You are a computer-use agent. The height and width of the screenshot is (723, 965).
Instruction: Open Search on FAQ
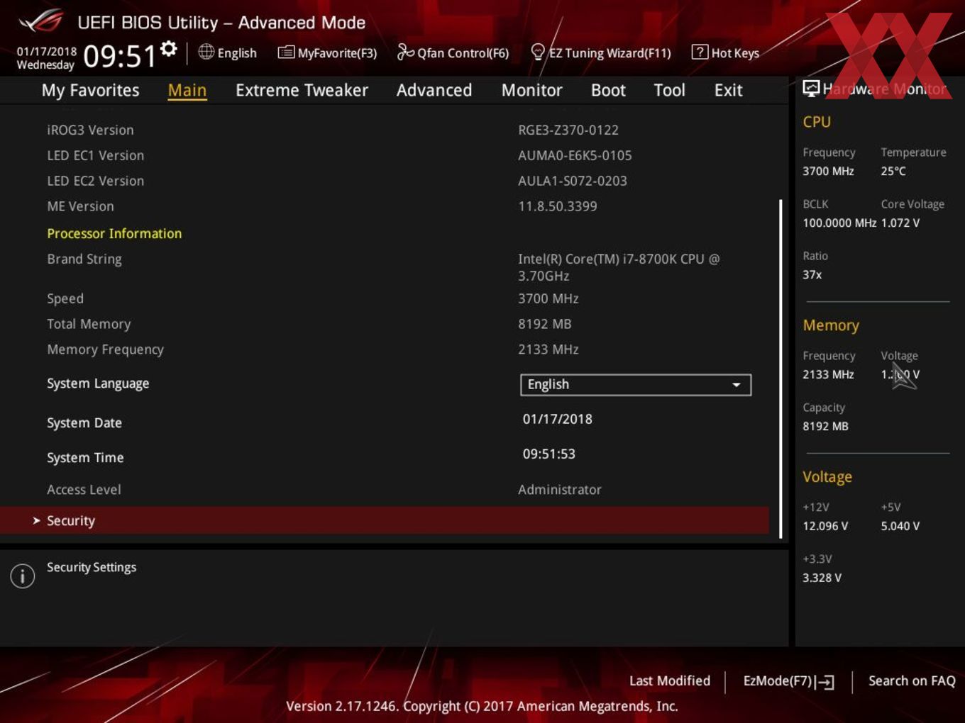click(912, 680)
